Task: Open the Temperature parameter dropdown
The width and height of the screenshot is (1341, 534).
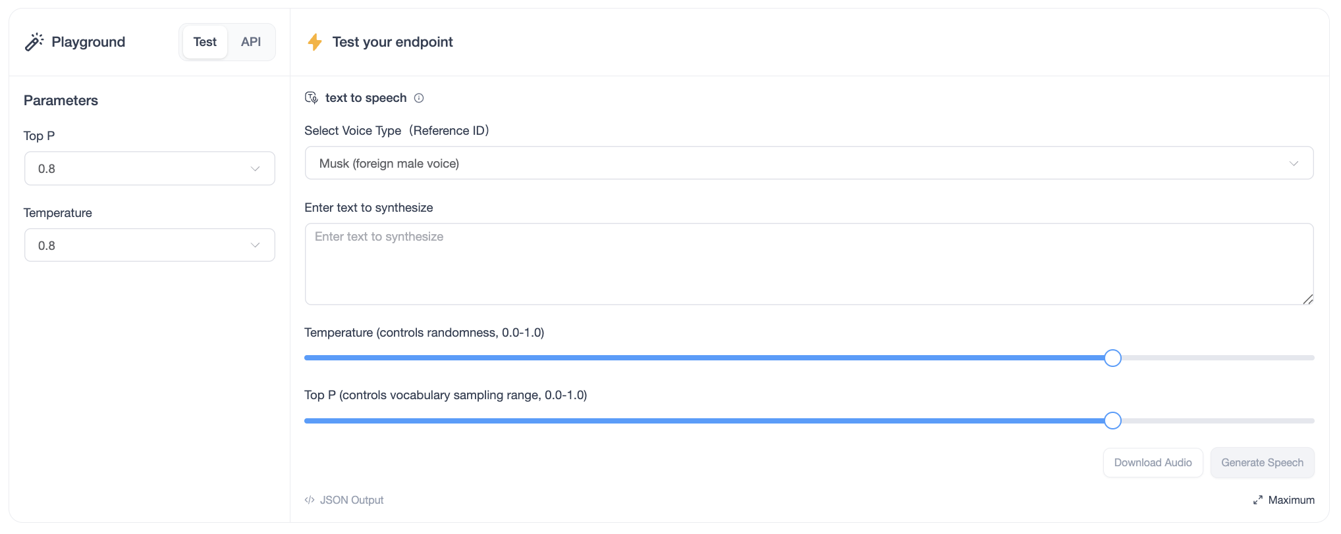Action: pos(150,245)
